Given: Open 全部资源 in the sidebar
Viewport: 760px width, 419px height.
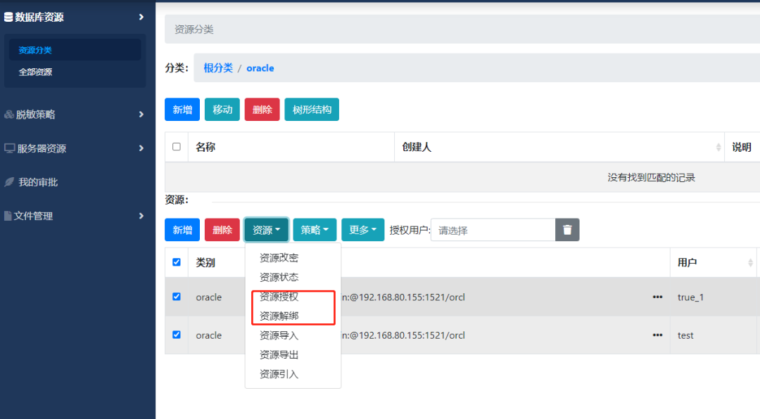Looking at the screenshot, I should point(35,72).
